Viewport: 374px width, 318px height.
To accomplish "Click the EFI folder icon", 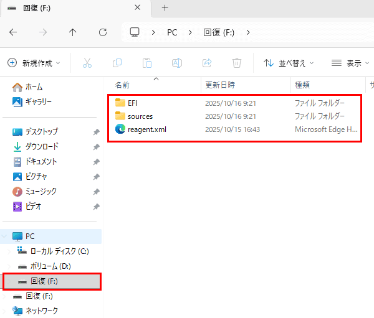I will click(120, 103).
